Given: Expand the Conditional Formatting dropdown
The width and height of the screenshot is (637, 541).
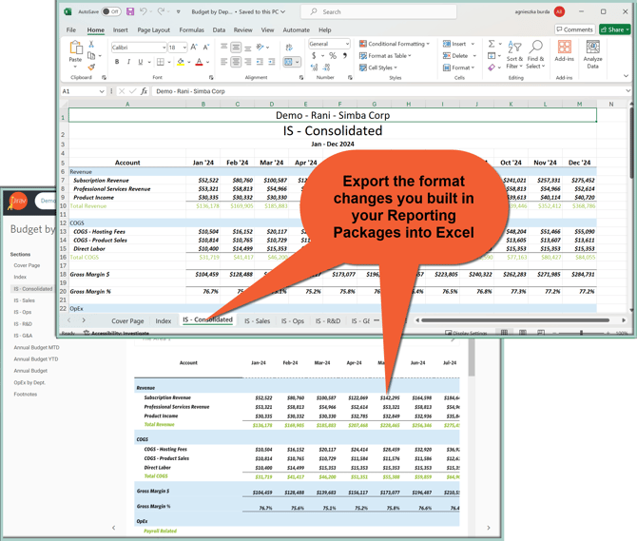Looking at the screenshot, I should point(395,44).
